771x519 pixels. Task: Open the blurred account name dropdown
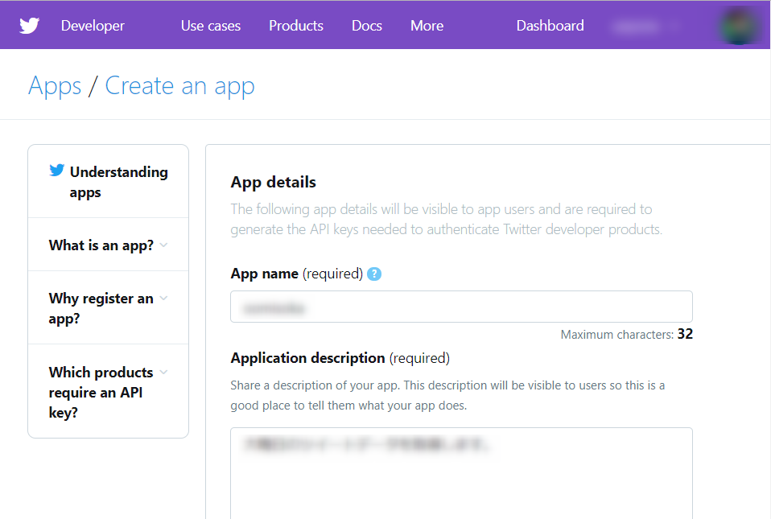tap(645, 26)
